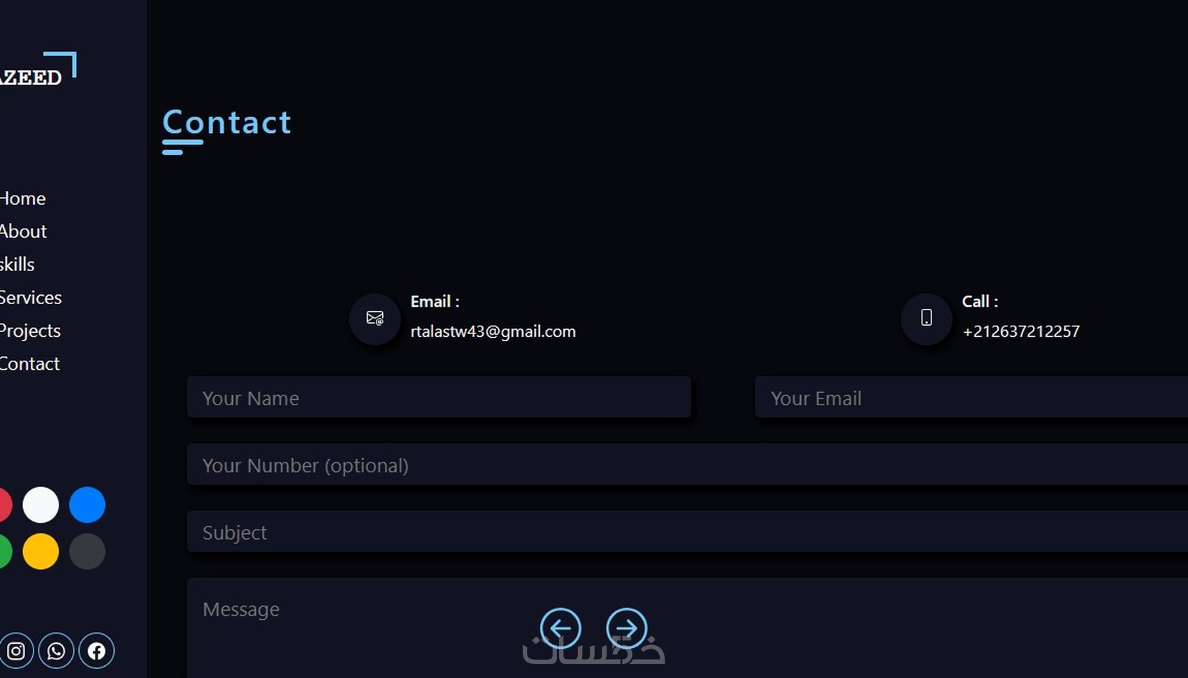The height and width of the screenshot is (678, 1188).
Task: Choose the dark gray theme swatch
Action: pos(87,551)
